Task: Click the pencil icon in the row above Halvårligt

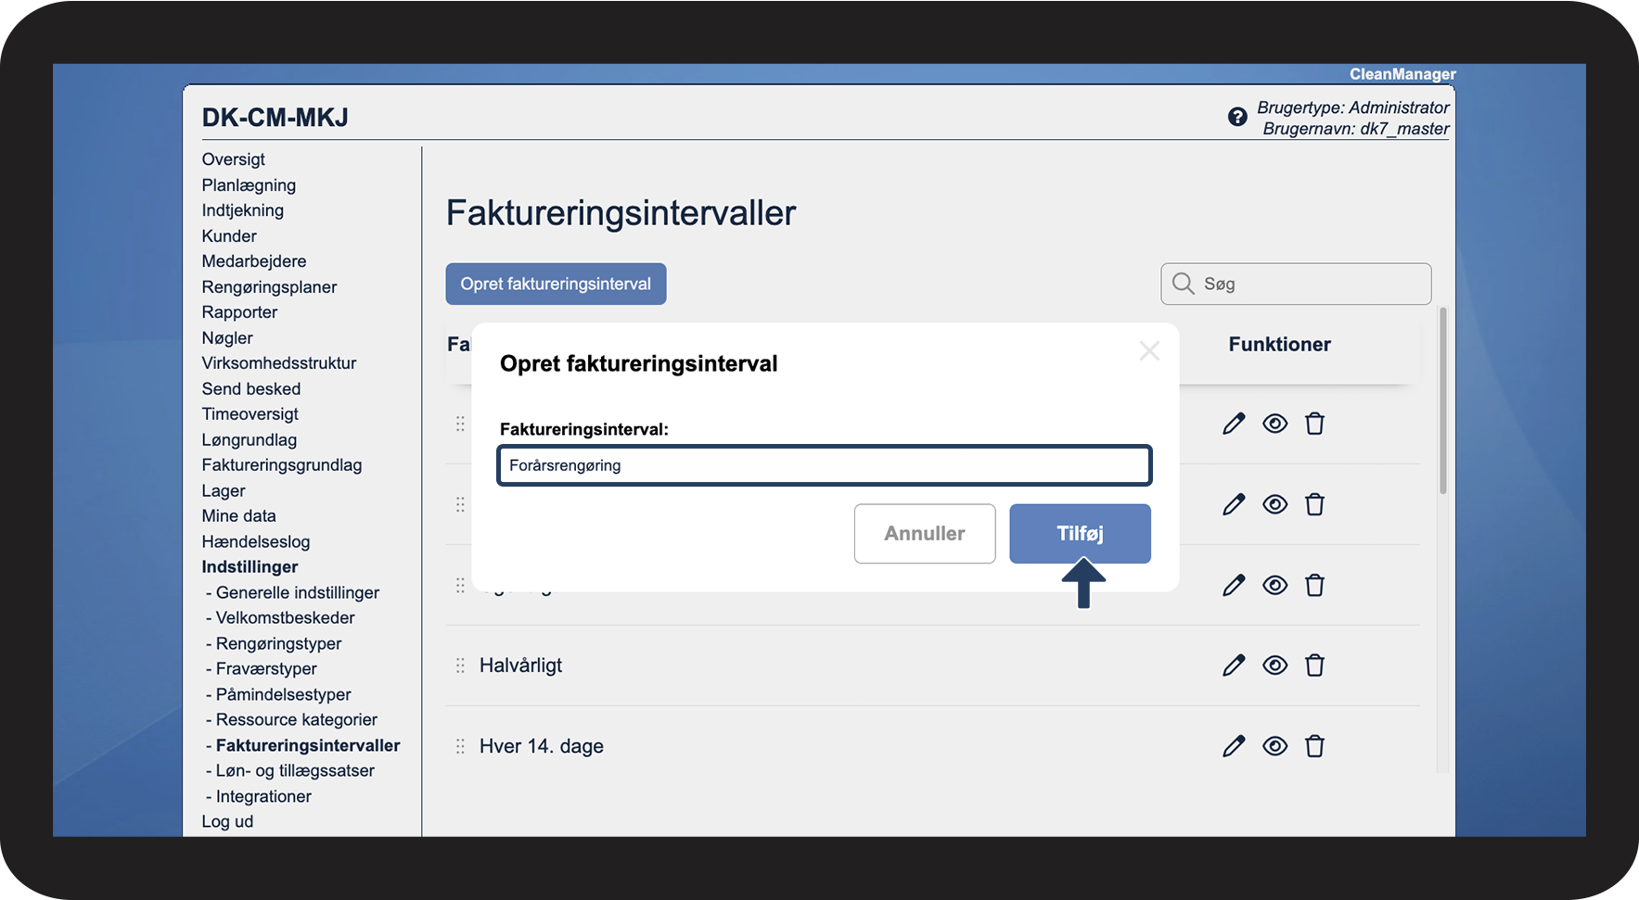Action: coord(1234,585)
